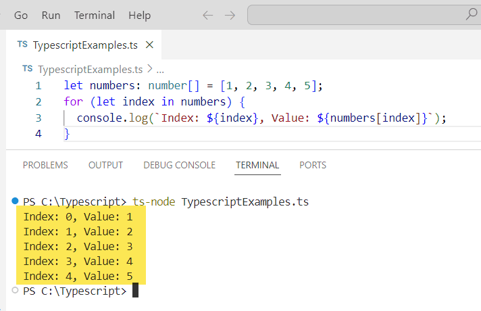Click the 'for' keyword on line 2
Screen dimensions: 481x311
click(74, 101)
